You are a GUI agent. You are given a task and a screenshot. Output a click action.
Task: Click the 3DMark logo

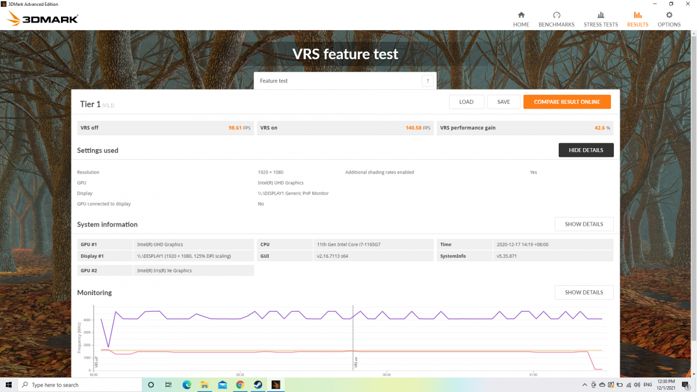click(43, 19)
